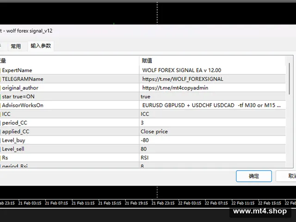Select the AdvisorWorksOn variable
296x222 pixels.
[x=23, y=105]
